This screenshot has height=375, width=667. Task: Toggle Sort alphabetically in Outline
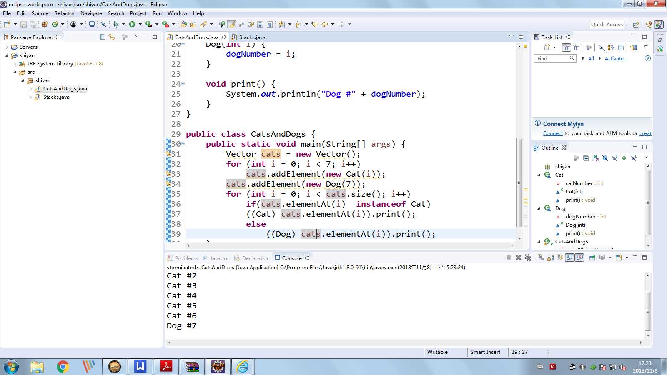click(x=595, y=158)
